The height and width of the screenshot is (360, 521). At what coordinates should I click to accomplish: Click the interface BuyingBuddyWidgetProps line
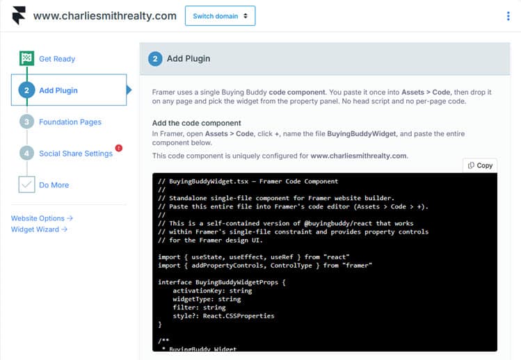[222, 282]
